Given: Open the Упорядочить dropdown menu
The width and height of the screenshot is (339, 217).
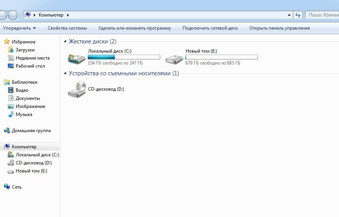Looking at the screenshot, I should click(x=19, y=28).
